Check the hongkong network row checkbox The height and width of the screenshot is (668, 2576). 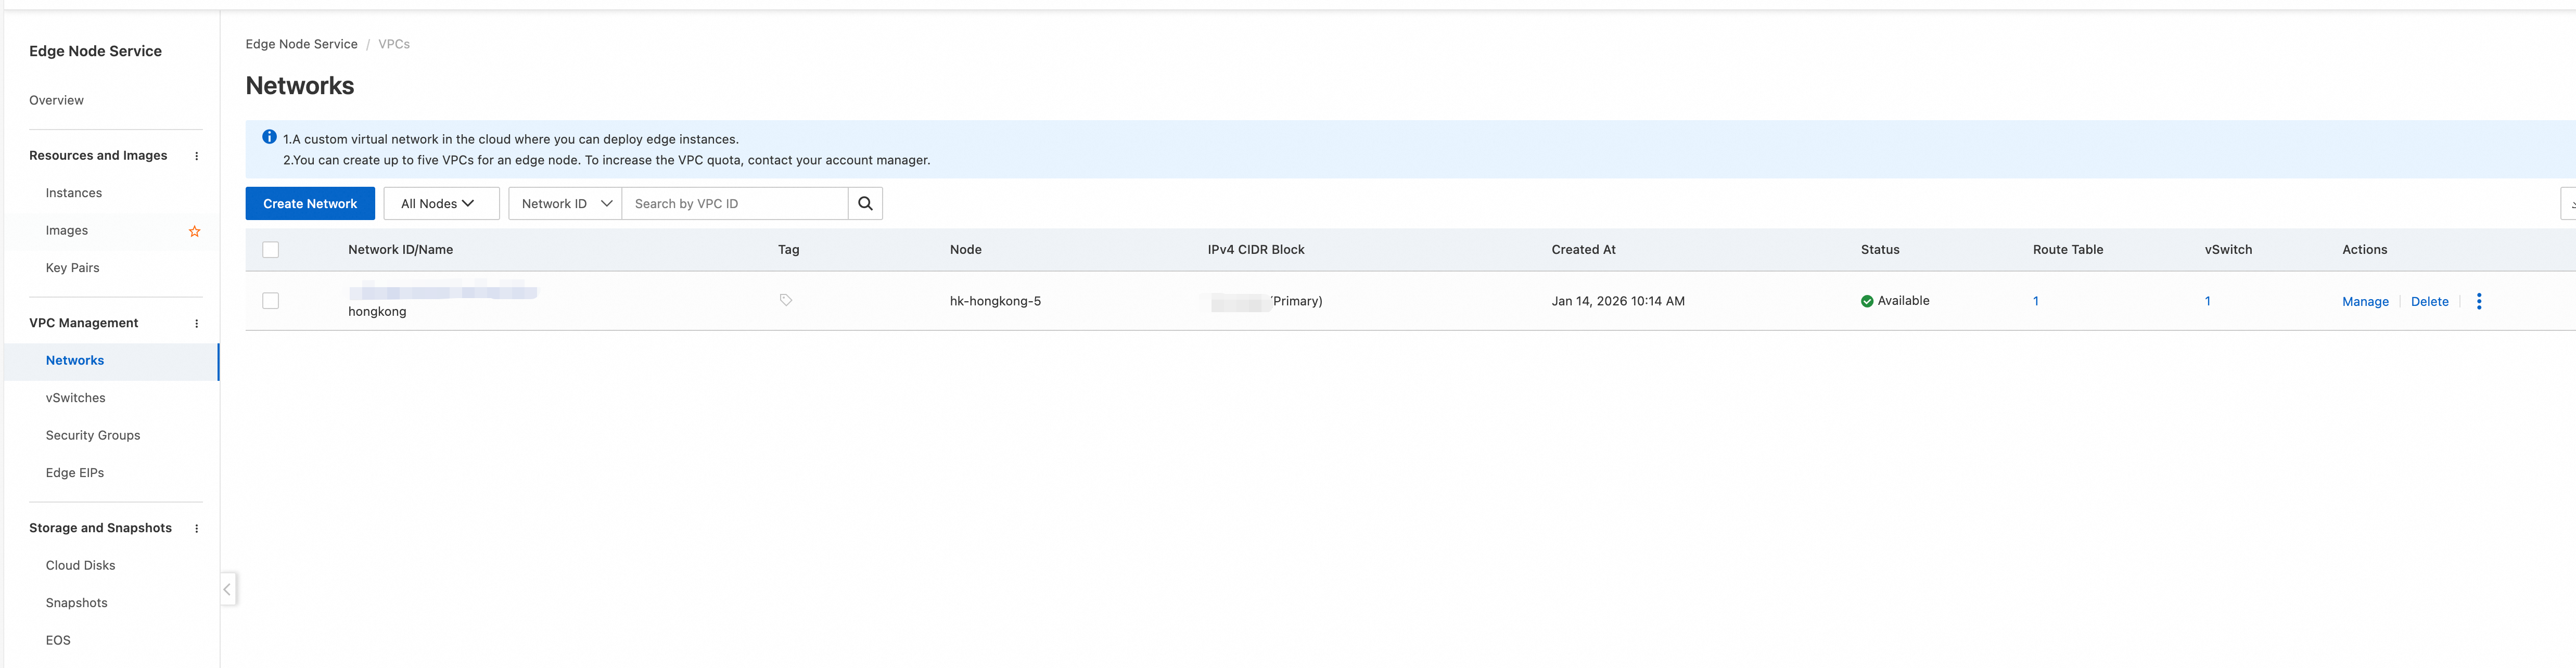pyautogui.click(x=270, y=301)
